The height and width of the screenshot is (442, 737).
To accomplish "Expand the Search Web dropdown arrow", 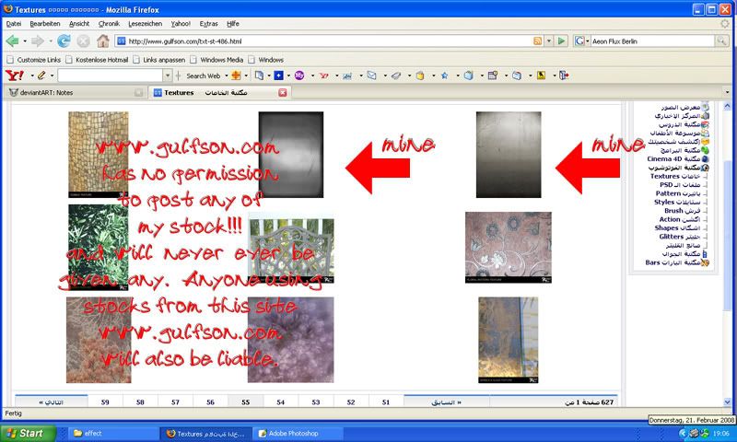I will pos(225,76).
